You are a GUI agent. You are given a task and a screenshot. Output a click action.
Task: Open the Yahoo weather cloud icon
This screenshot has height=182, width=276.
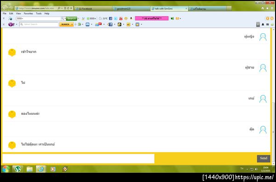coord(98,24)
